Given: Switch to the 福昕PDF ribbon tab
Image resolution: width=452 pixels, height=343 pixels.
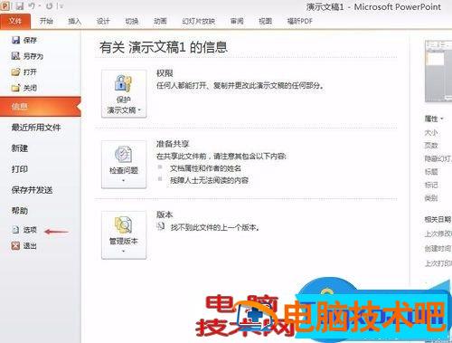Looking at the screenshot, I should pyautogui.click(x=300, y=21).
